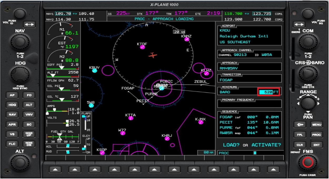The height and width of the screenshot is (179, 329).
Task: Click the NAV frequency tuning knob
Action: click(20, 42)
